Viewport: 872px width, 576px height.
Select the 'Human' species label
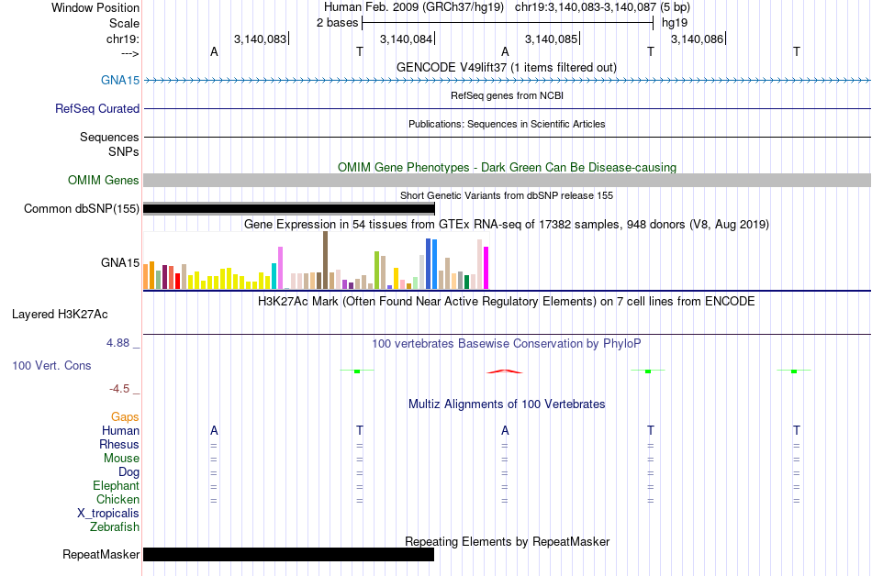click(x=120, y=430)
